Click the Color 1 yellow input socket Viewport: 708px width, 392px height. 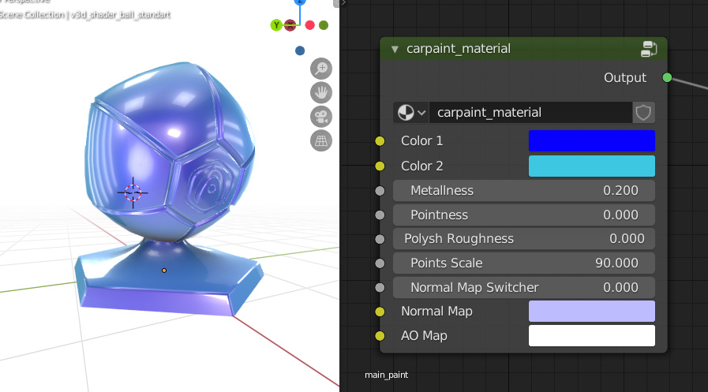pos(380,141)
